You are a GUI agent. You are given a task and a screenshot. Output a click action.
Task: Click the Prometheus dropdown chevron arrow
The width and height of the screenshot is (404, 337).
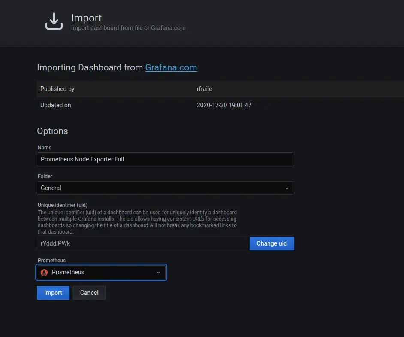tap(158, 273)
